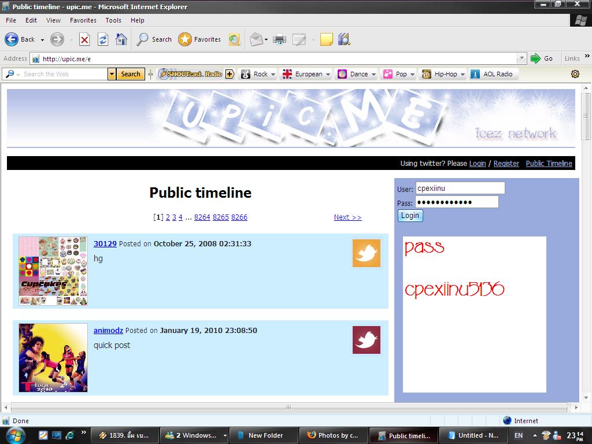The image size is (592, 444).
Task: Open the Mail button dropdown arrow
Action: pos(266,40)
